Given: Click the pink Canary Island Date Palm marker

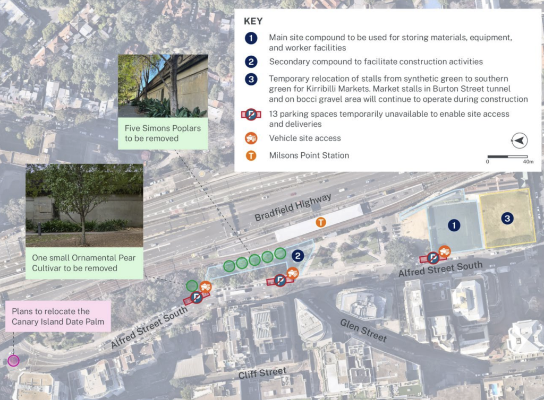Looking at the screenshot, I should [x=13, y=361].
